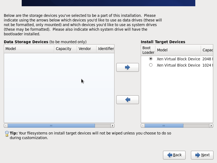This screenshot has height=163, width=217.
Task: Select the first Xen Virtual Block Device row
Action: click(178, 59)
